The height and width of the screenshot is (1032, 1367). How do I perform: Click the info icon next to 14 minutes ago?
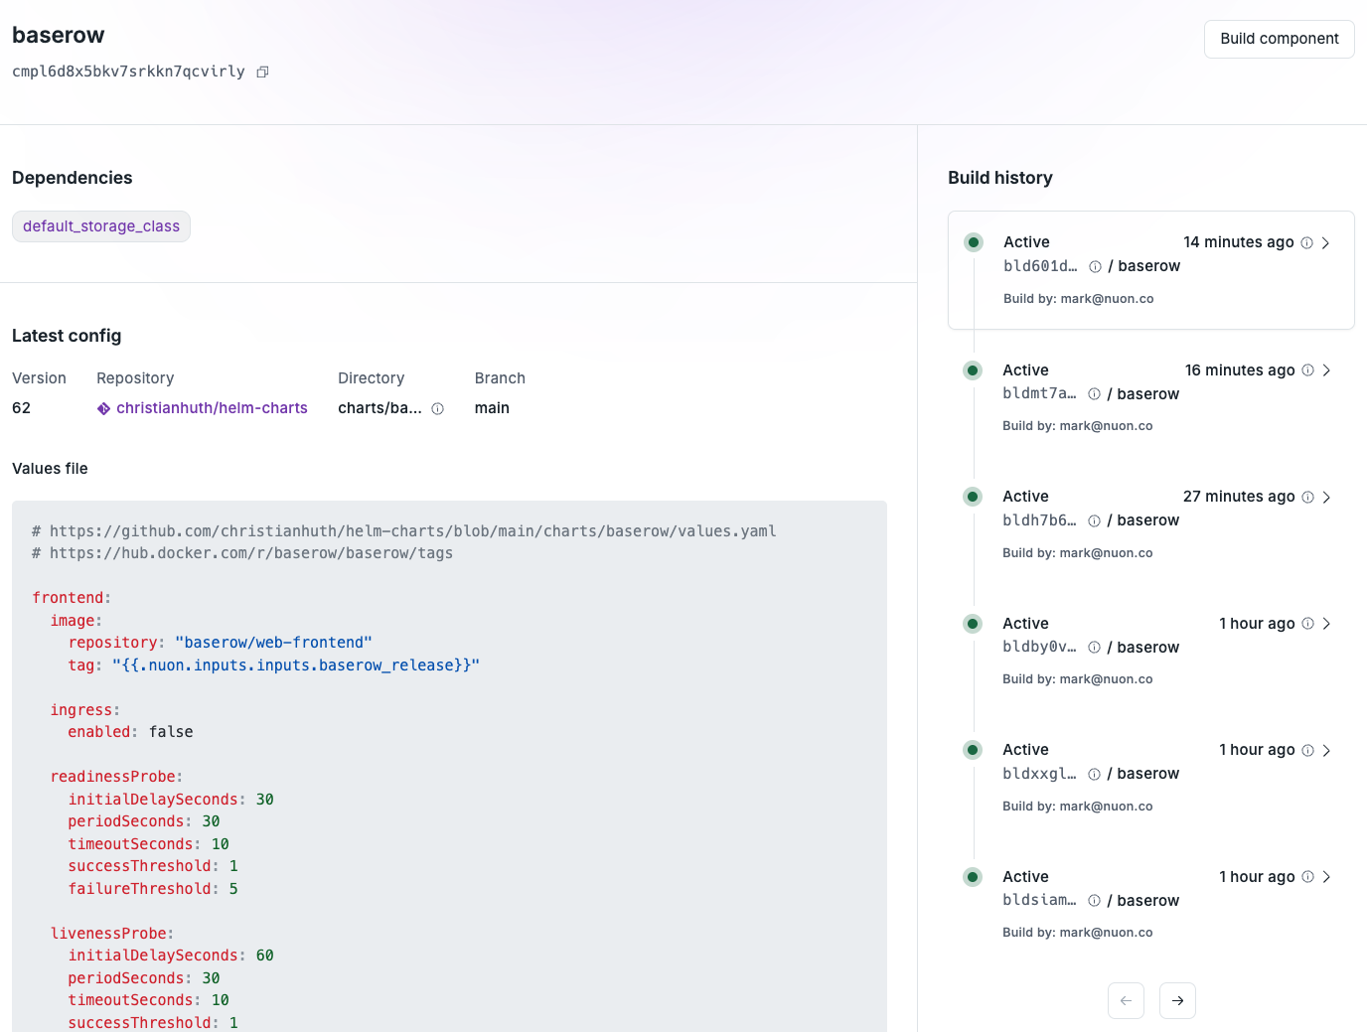(x=1307, y=241)
